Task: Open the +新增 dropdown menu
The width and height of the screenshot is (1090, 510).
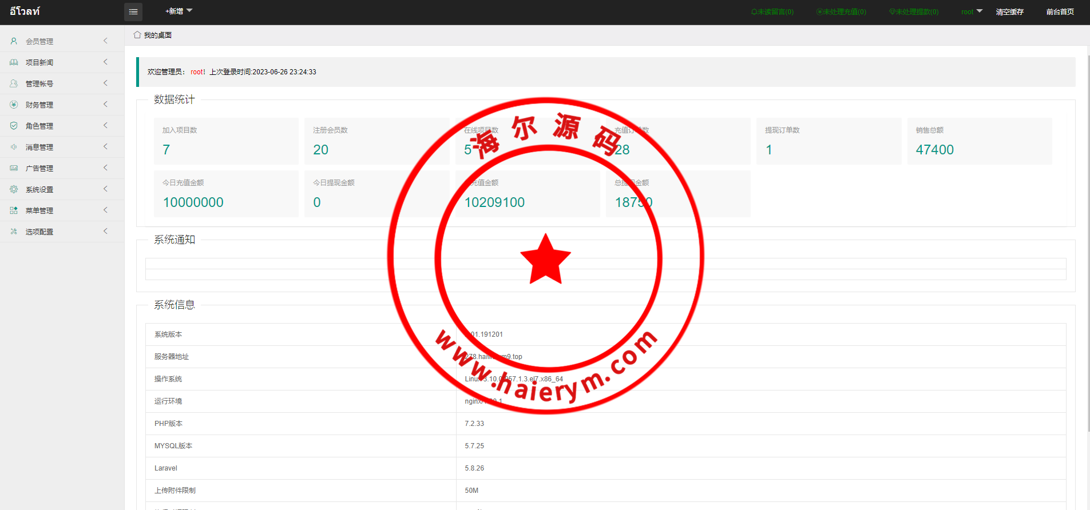Action: (x=179, y=11)
